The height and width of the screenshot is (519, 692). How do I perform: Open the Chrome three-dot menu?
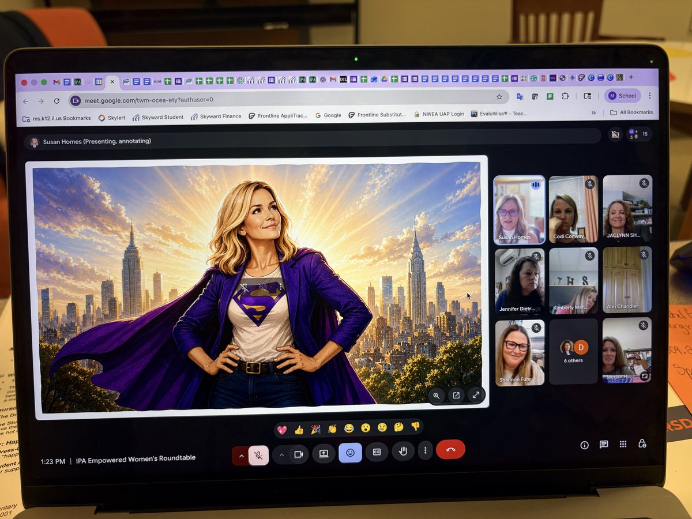[x=650, y=96]
